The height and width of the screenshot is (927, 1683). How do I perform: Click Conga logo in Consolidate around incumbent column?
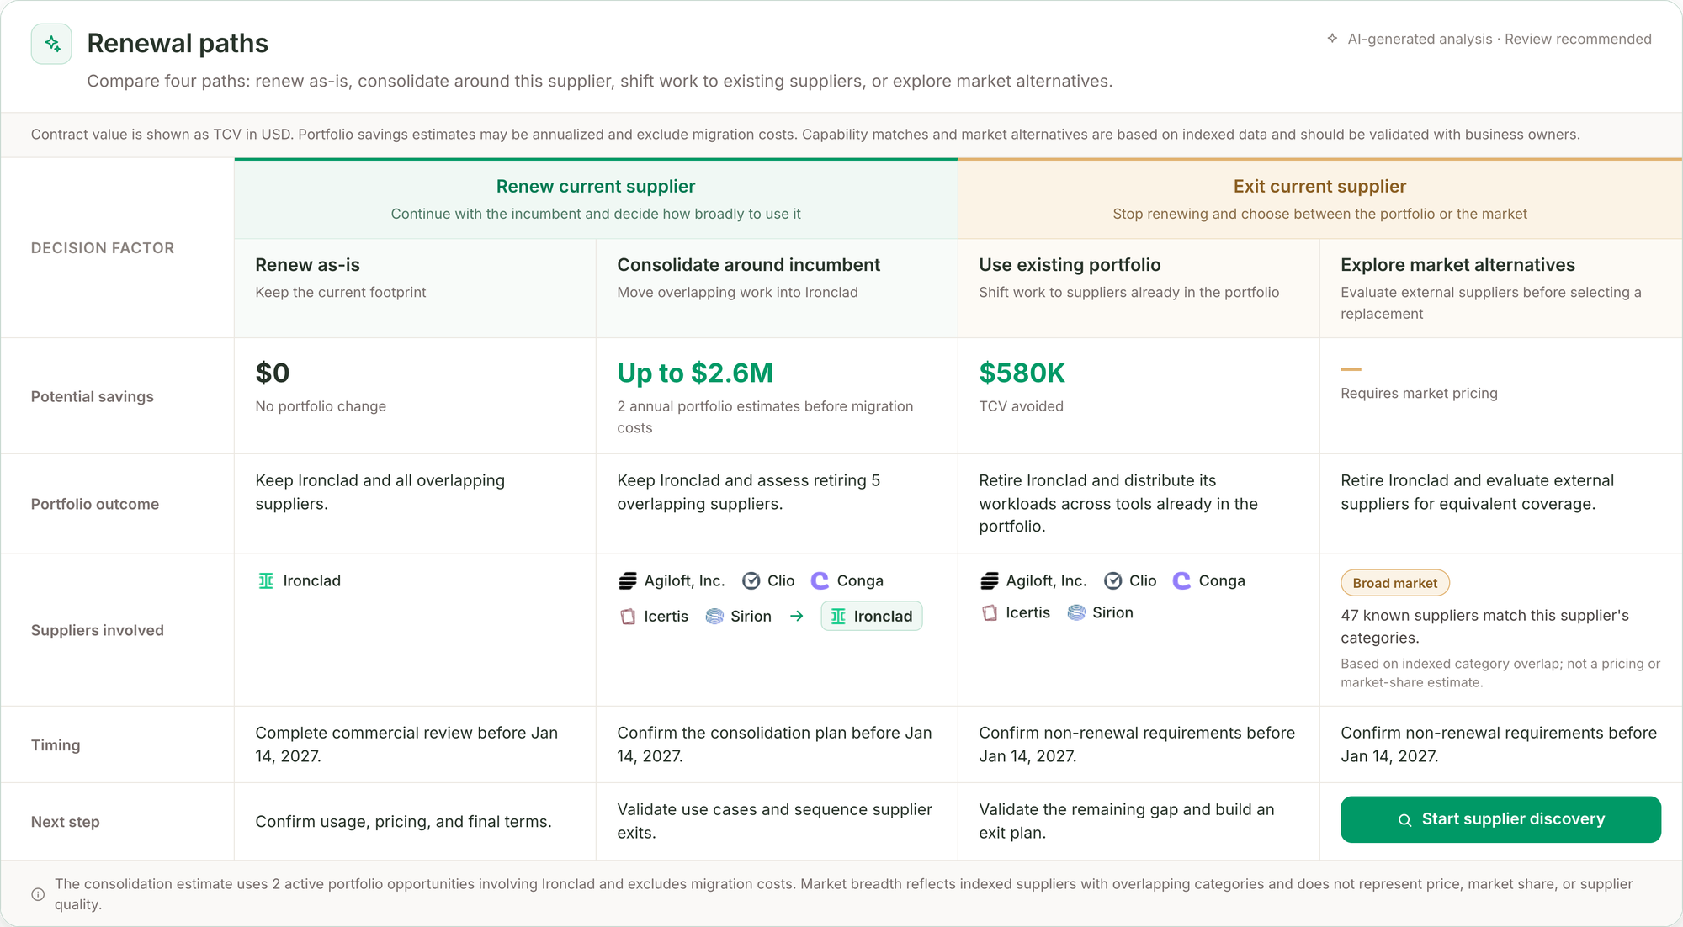pyautogui.click(x=820, y=580)
